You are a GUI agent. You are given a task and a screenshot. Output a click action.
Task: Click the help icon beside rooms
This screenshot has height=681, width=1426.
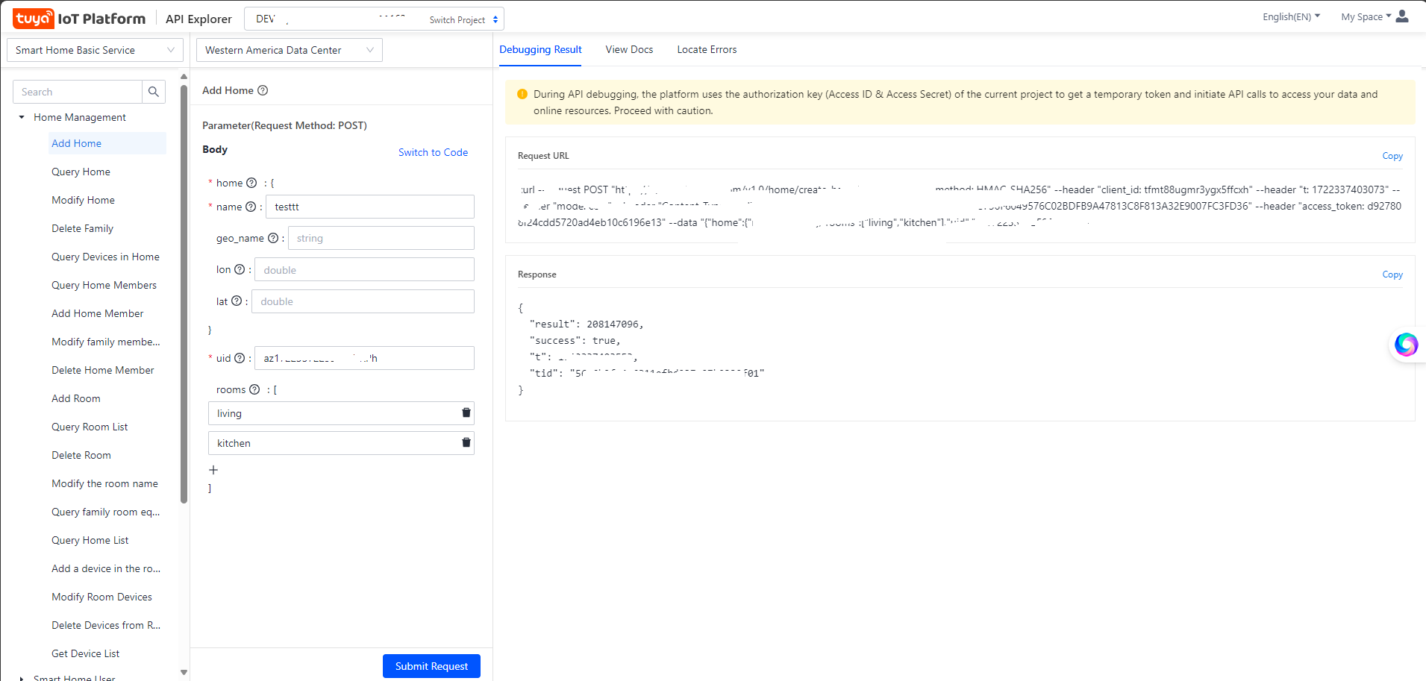pos(254,389)
